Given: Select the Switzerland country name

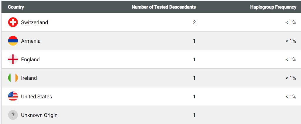Looking at the screenshot, I should tap(34, 22).
